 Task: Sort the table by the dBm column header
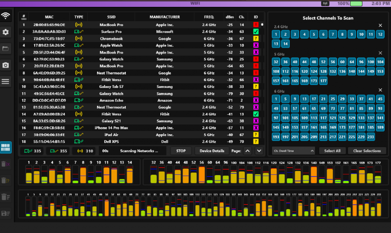(229, 17)
